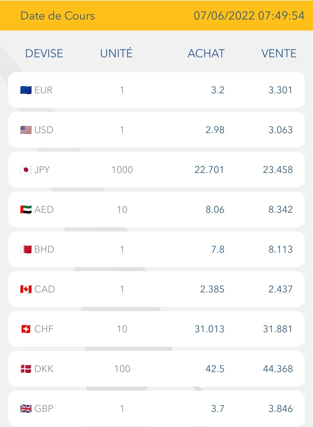The height and width of the screenshot is (427, 313).
Task: Tap the 07/06/2022 07:49:54 timestamp
Action: coord(249,16)
